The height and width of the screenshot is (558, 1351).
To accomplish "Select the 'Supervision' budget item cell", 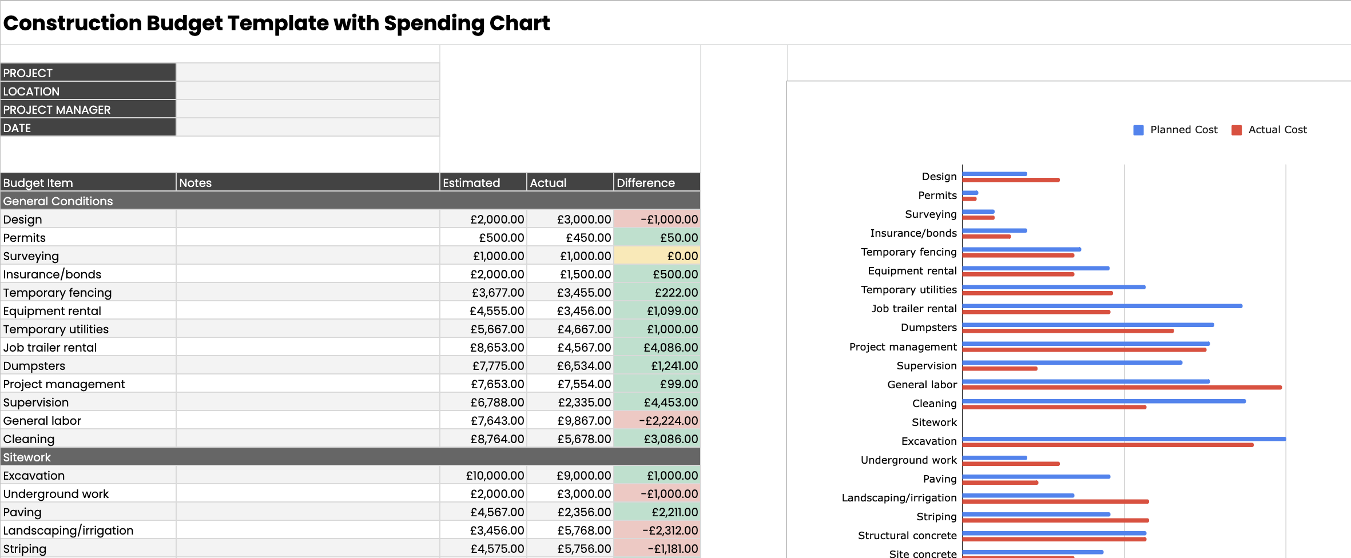I will (88, 402).
